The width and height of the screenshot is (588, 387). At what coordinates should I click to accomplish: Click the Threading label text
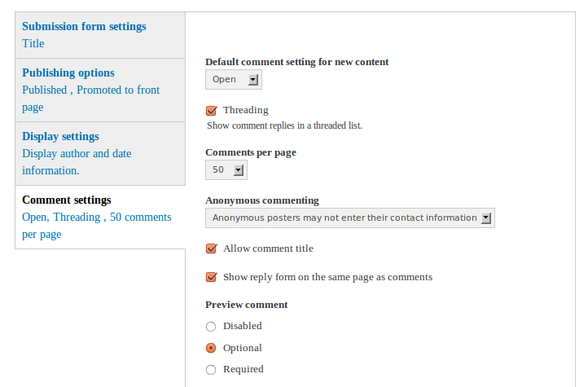pos(245,110)
